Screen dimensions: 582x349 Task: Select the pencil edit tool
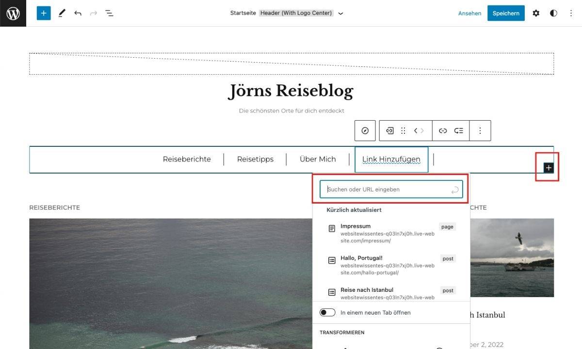click(x=62, y=13)
